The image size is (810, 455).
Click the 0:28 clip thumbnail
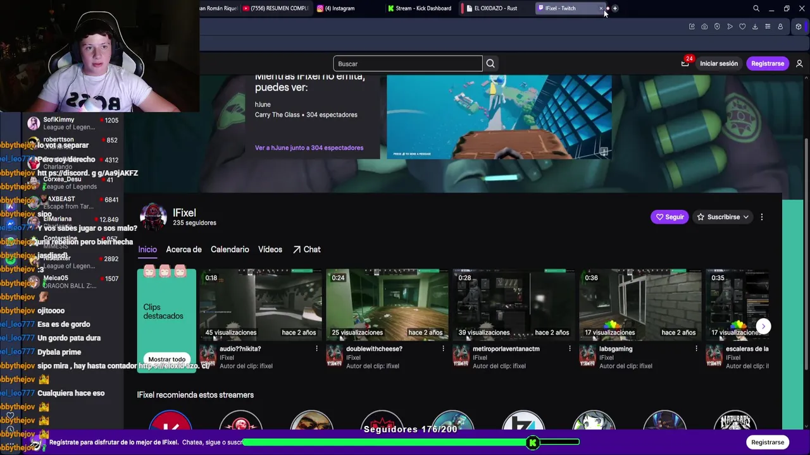(x=514, y=305)
